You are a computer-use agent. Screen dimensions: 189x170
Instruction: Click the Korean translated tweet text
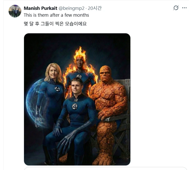pyautogui.click(x=55, y=25)
